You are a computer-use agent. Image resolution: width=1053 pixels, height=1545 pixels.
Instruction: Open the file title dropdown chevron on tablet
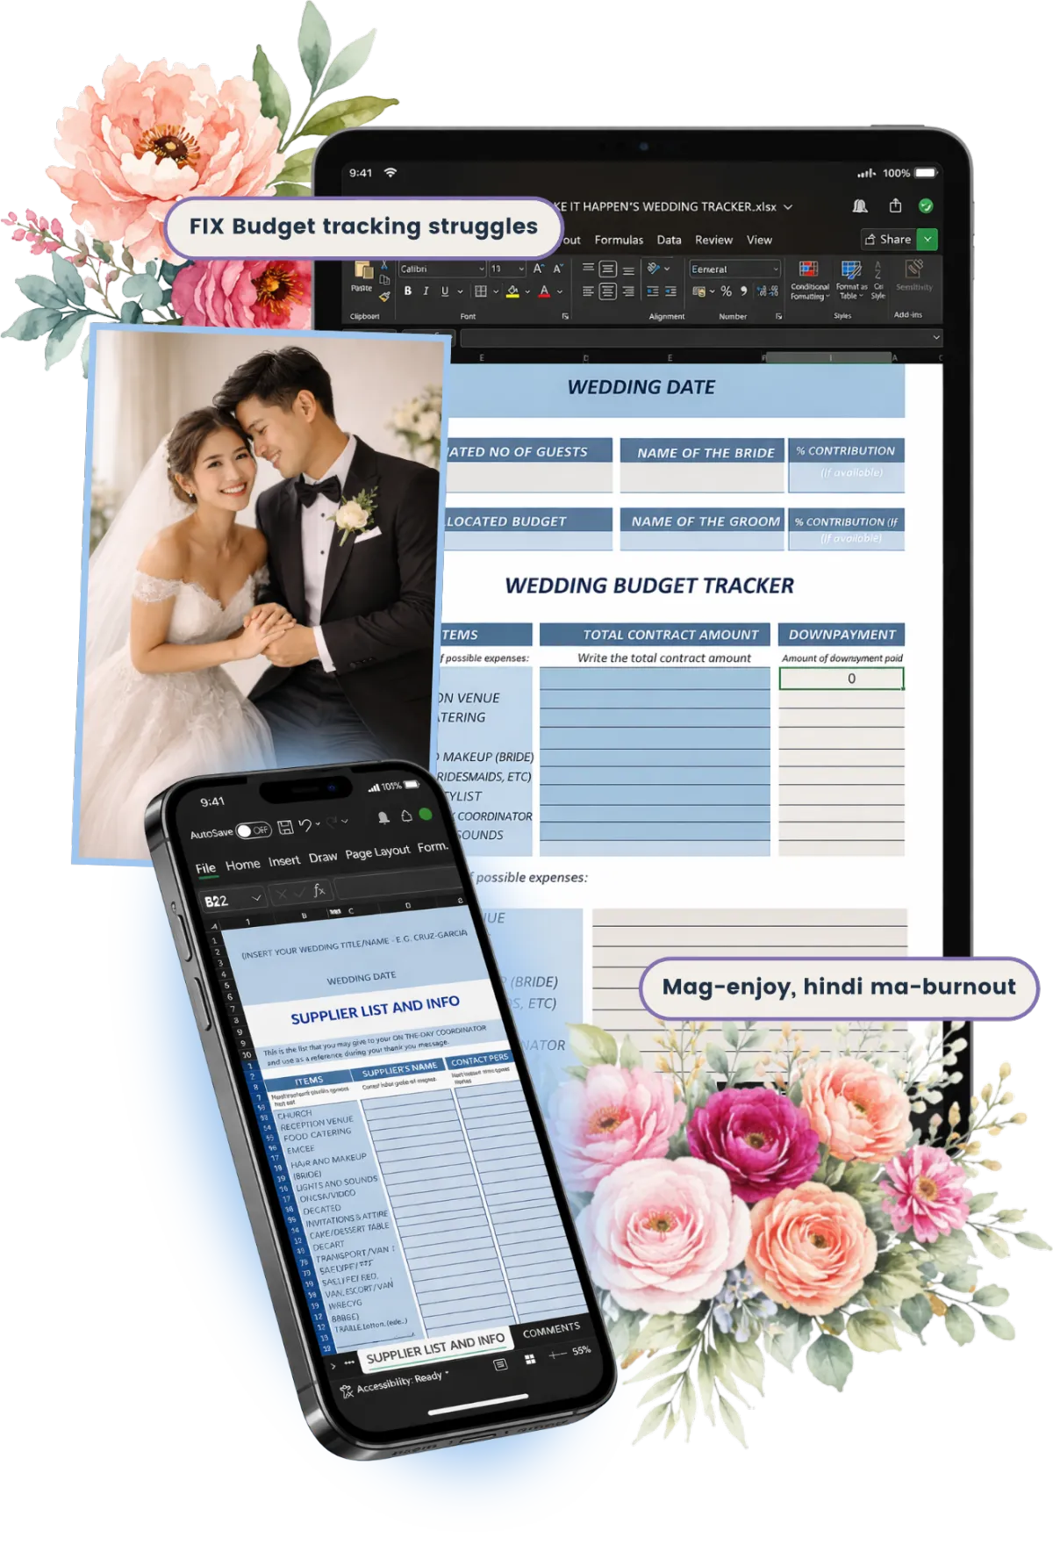click(x=788, y=207)
